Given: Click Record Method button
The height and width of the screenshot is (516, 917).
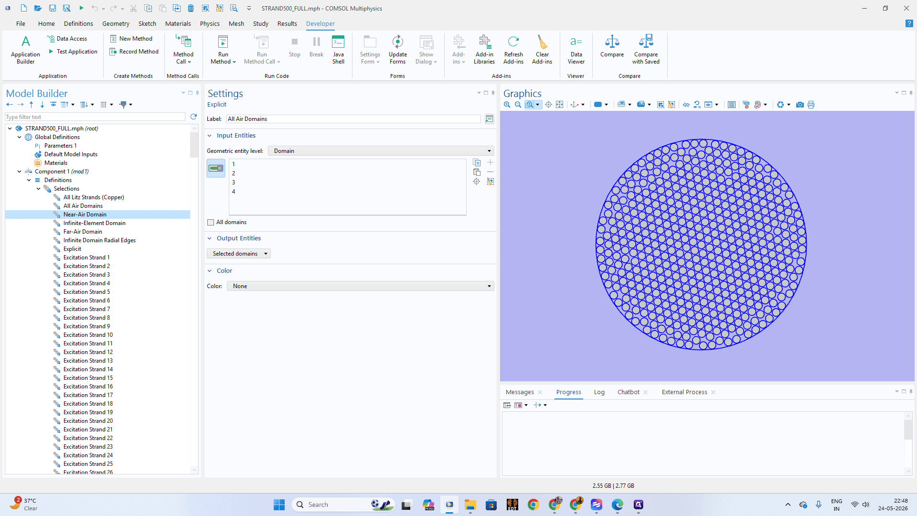Looking at the screenshot, I should pos(134,52).
